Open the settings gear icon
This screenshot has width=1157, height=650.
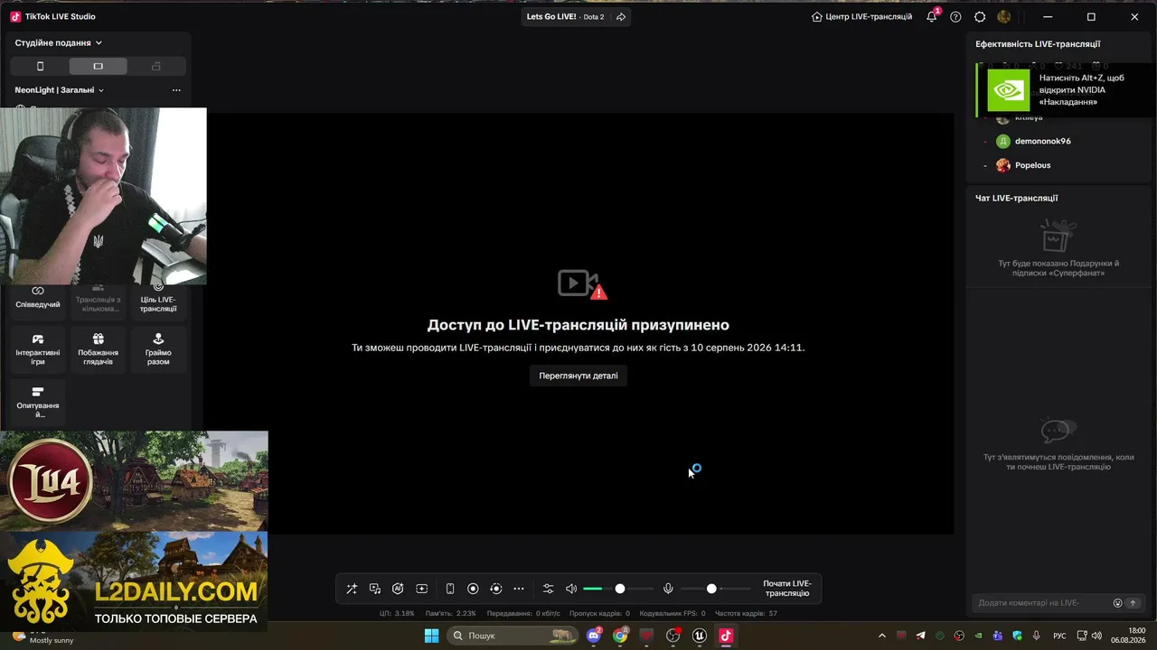pyautogui.click(x=980, y=16)
